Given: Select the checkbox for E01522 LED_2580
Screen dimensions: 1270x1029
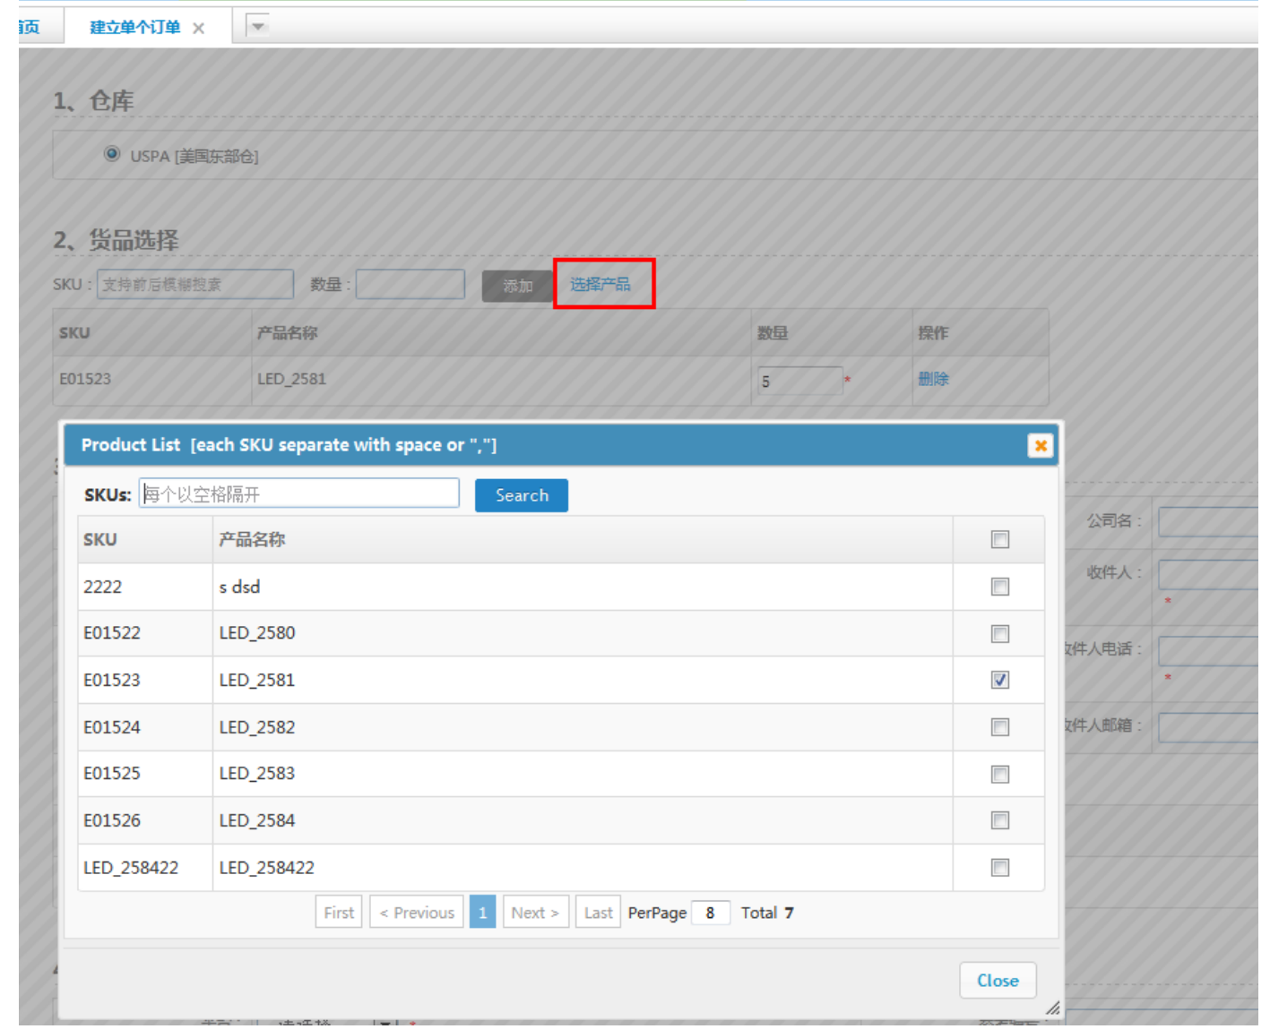Looking at the screenshot, I should point(999,633).
